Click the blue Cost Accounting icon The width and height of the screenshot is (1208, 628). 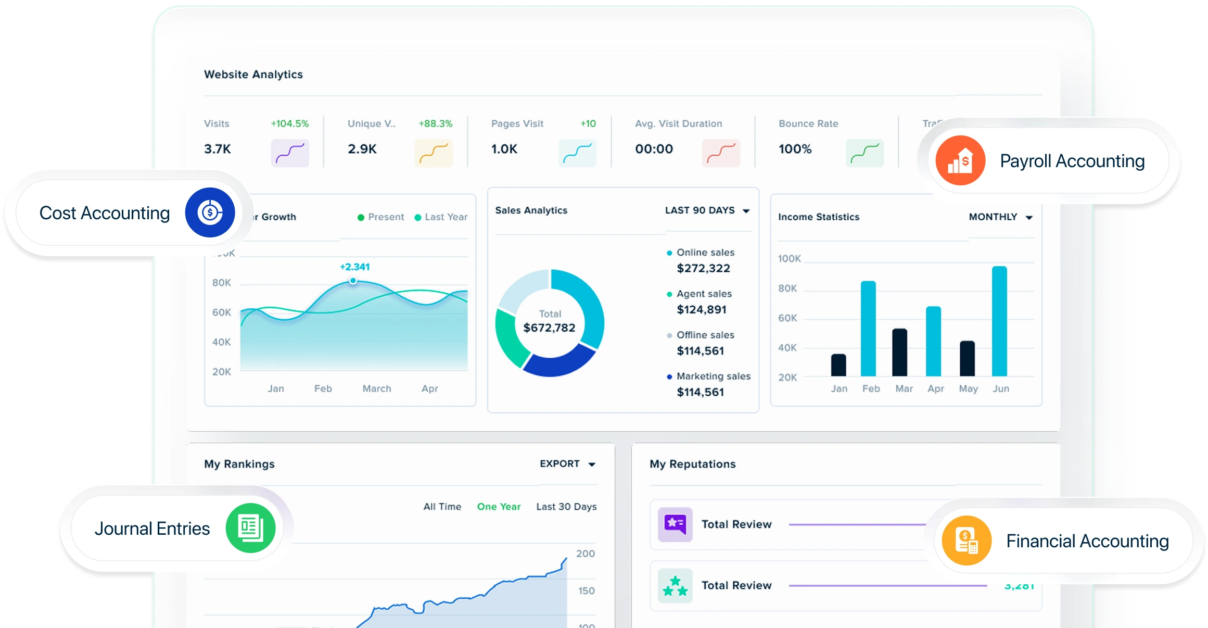210,212
